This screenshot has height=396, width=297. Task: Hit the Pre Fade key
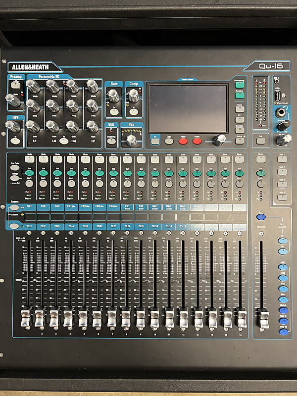15,168
